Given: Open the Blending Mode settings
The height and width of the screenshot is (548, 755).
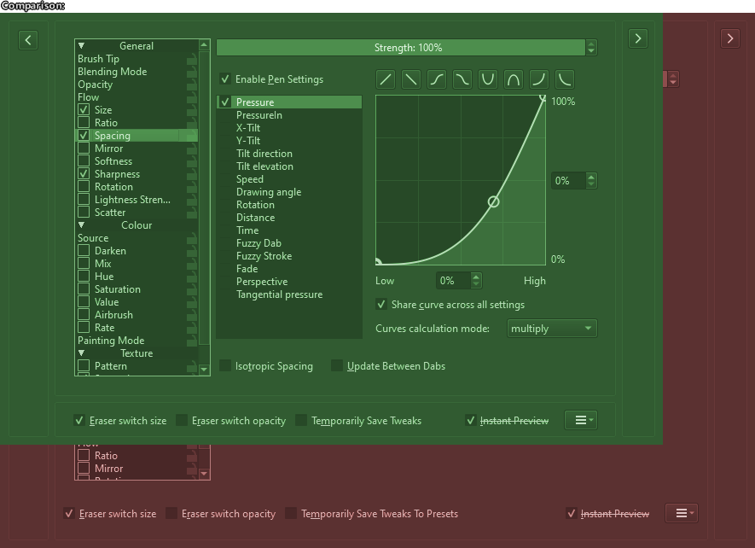Looking at the screenshot, I should click(136, 72).
